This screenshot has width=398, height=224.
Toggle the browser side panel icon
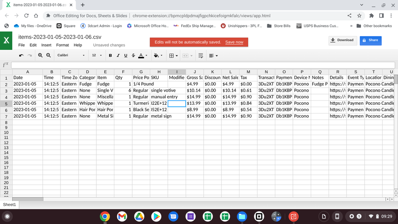[381, 16]
